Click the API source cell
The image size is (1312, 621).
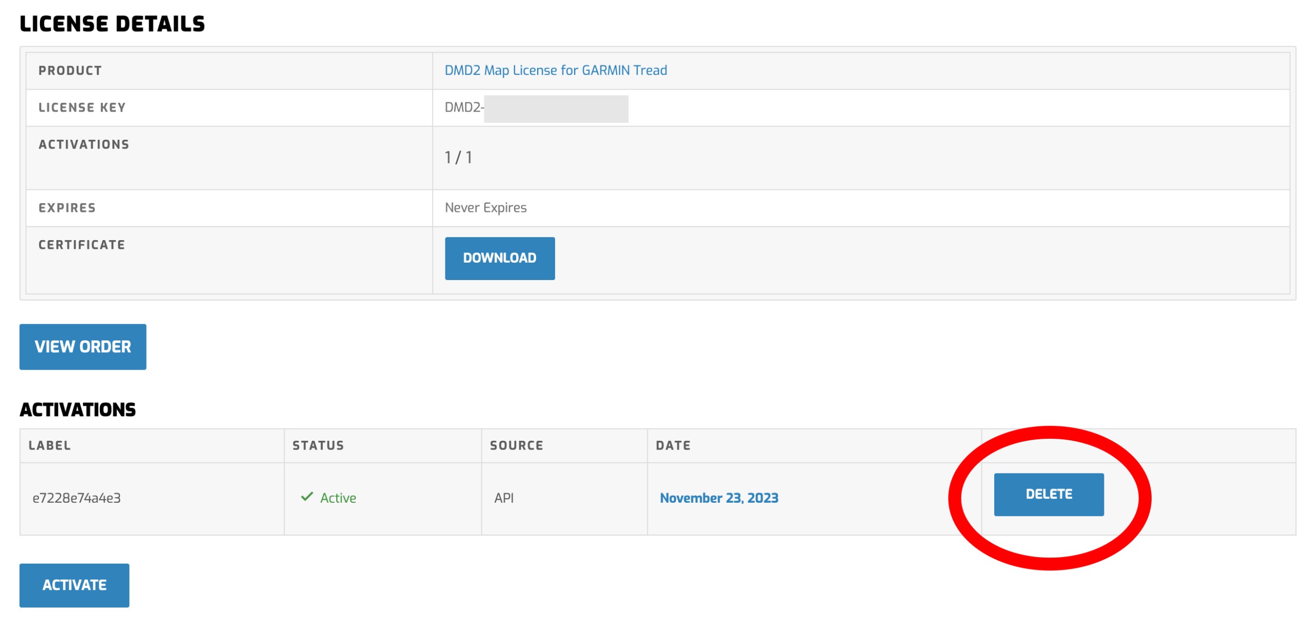coord(503,498)
